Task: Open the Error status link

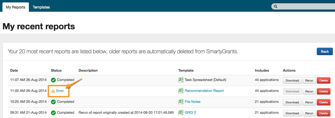Action: (x=60, y=91)
